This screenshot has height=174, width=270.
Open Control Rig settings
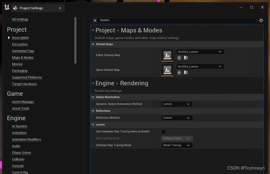(x=20, y=172)
